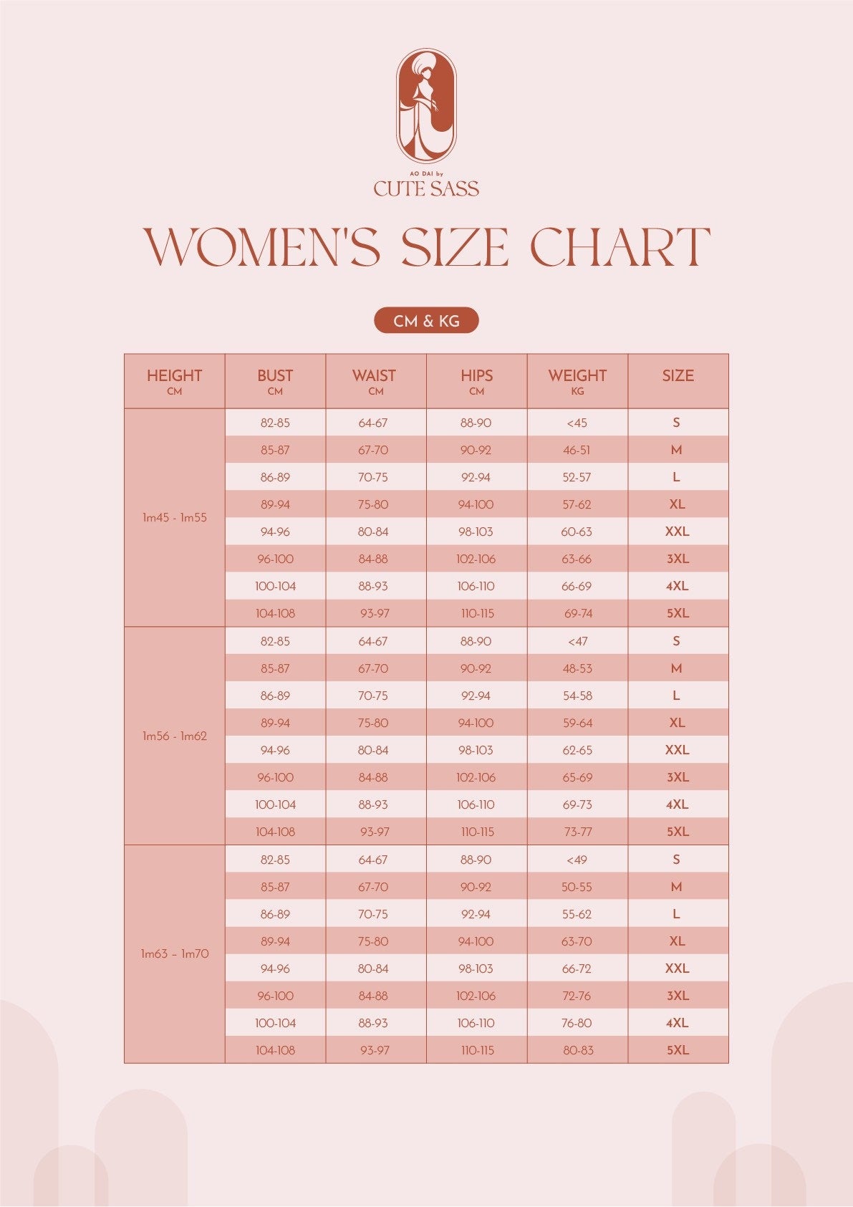Click the 60-63 weight cell
853x1207 pixels.
click(577, 532)
